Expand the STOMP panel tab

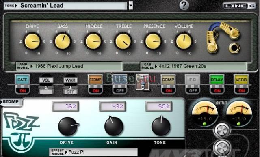[11, 102]
